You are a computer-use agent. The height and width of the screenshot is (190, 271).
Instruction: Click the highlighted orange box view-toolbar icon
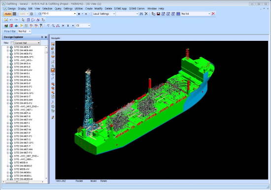[x=53, y=70]
